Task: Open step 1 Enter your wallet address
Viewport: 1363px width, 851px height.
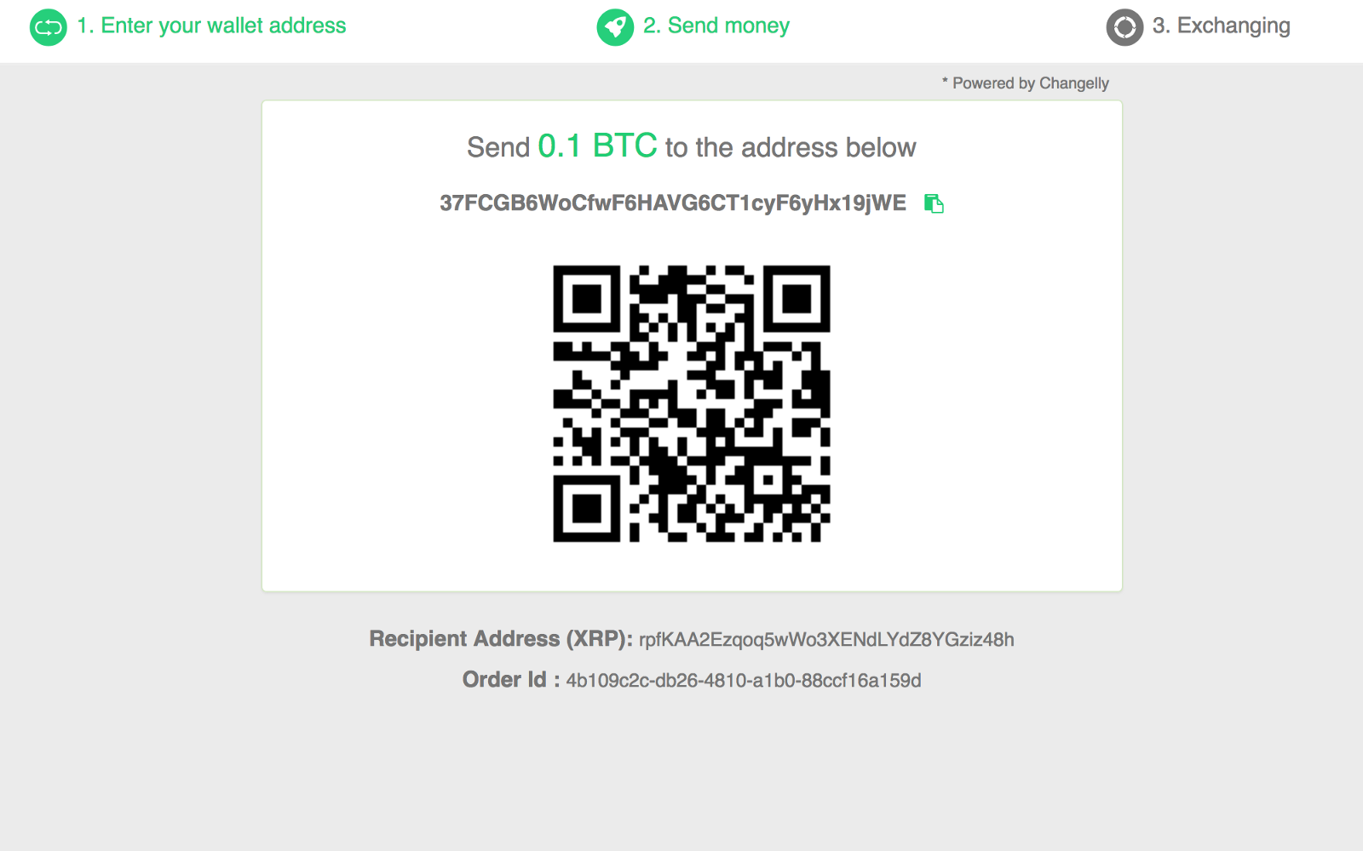Action: 211,26
